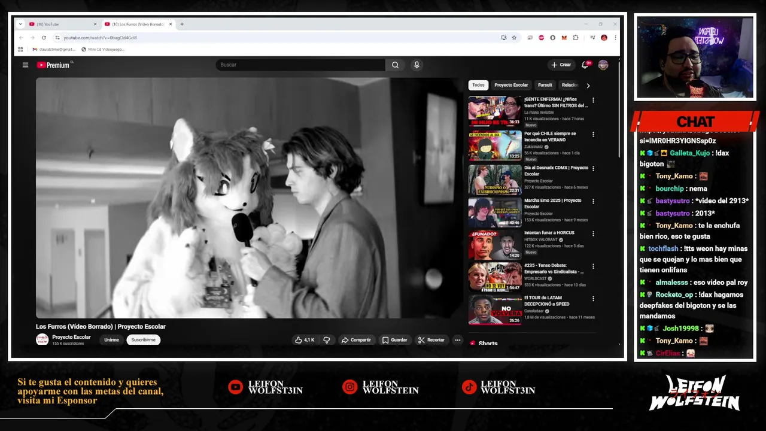Image resolution: width=766 pixels, height=431 pixels.
Task: Open the ¡GENTE ENFERMA! video thumbnail
Action: (495, 111)
